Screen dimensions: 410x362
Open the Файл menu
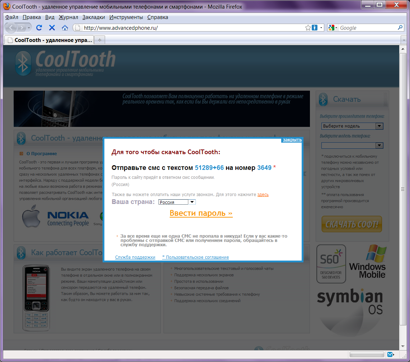pyautogui.click(x=12, y=17)
